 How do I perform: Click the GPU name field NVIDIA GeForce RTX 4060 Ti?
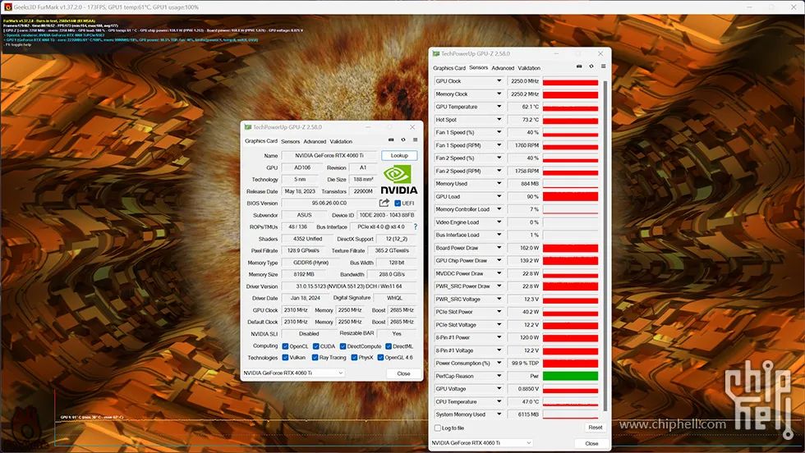coord(329,155)
